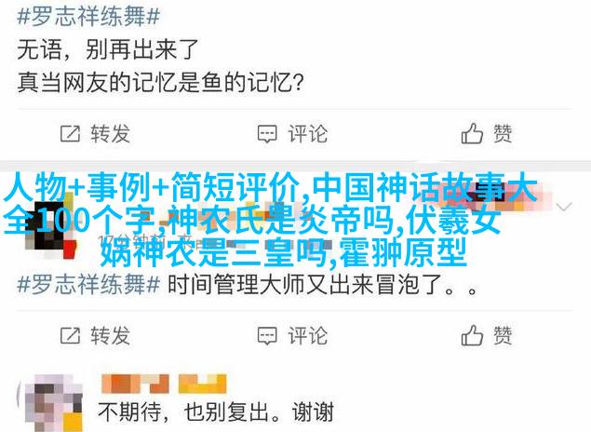The image size is (591, 432).
Task: Open the post text 真当网友的记忆是鱼的记忆?
Action: (x=161, y=82)
